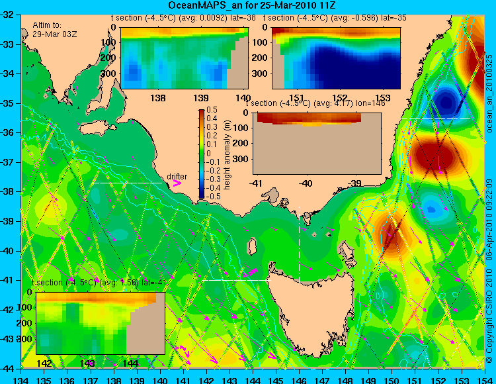Click the magenta drifter arrow symbol beside 'drifter'
496x384 pixels.
point(177,183)
